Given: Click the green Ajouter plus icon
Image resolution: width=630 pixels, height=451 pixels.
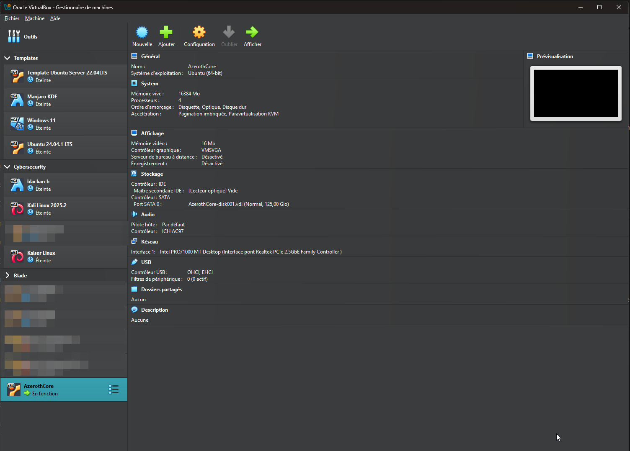Looking at the screenshot, I should click(166, 32).
